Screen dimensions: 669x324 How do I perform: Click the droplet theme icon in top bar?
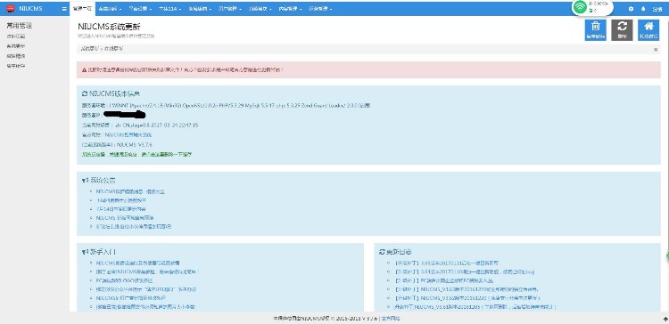(643, 9)
